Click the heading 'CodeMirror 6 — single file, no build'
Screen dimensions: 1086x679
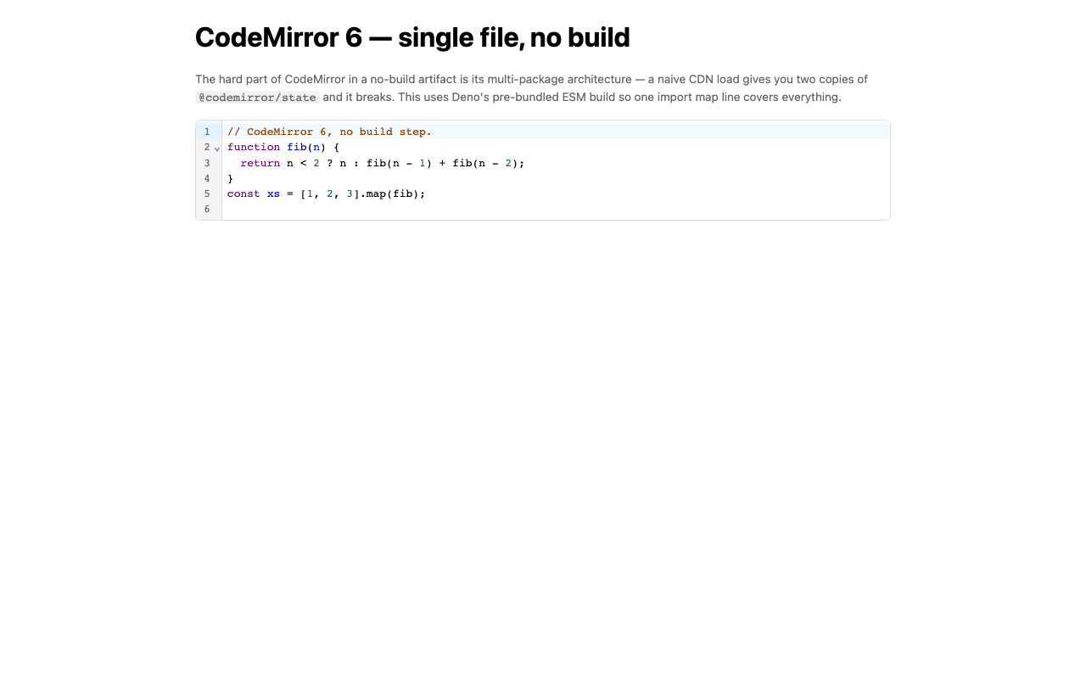(x=412, y=37)
